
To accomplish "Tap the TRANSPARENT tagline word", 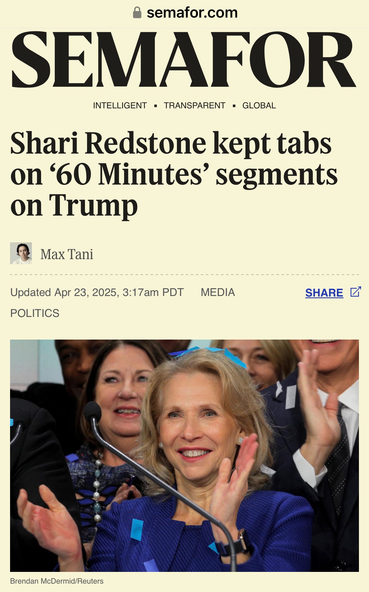I will coord(195,106).
